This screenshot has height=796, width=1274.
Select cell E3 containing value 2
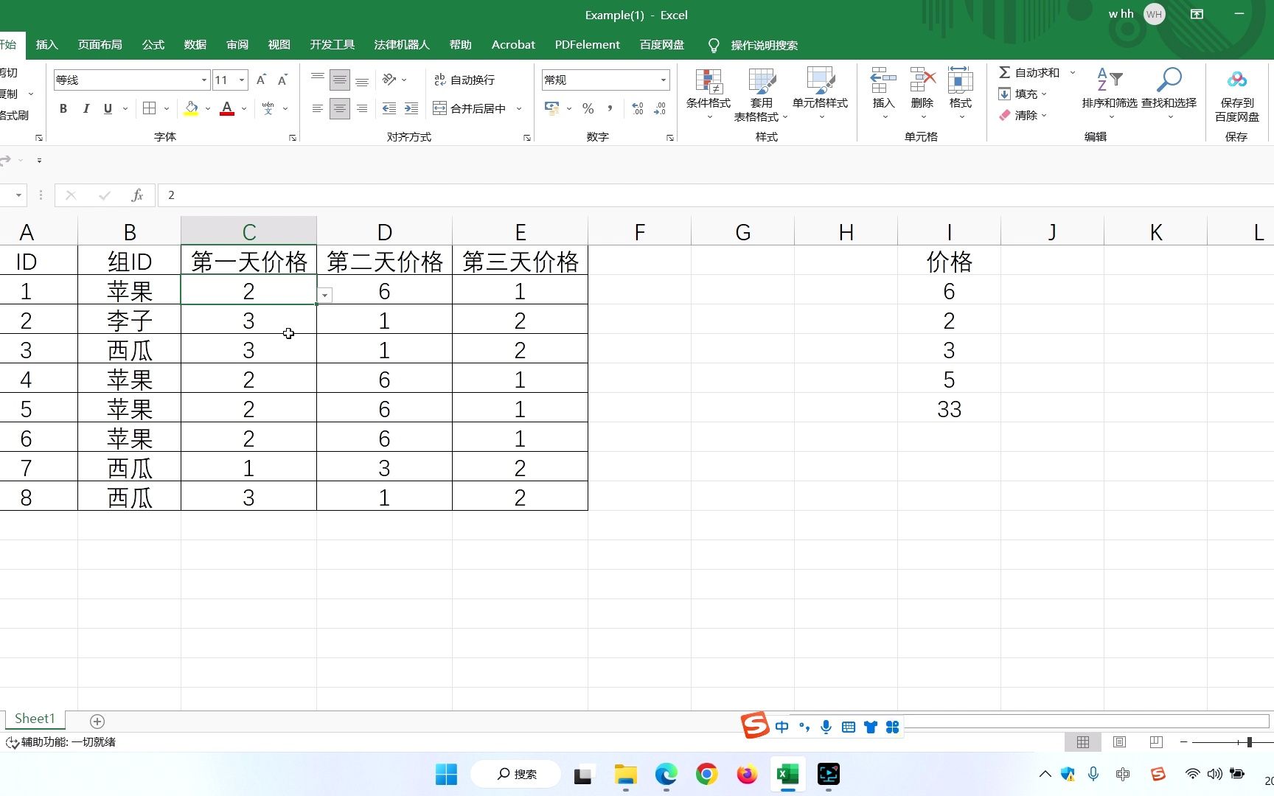coord(520,320)
